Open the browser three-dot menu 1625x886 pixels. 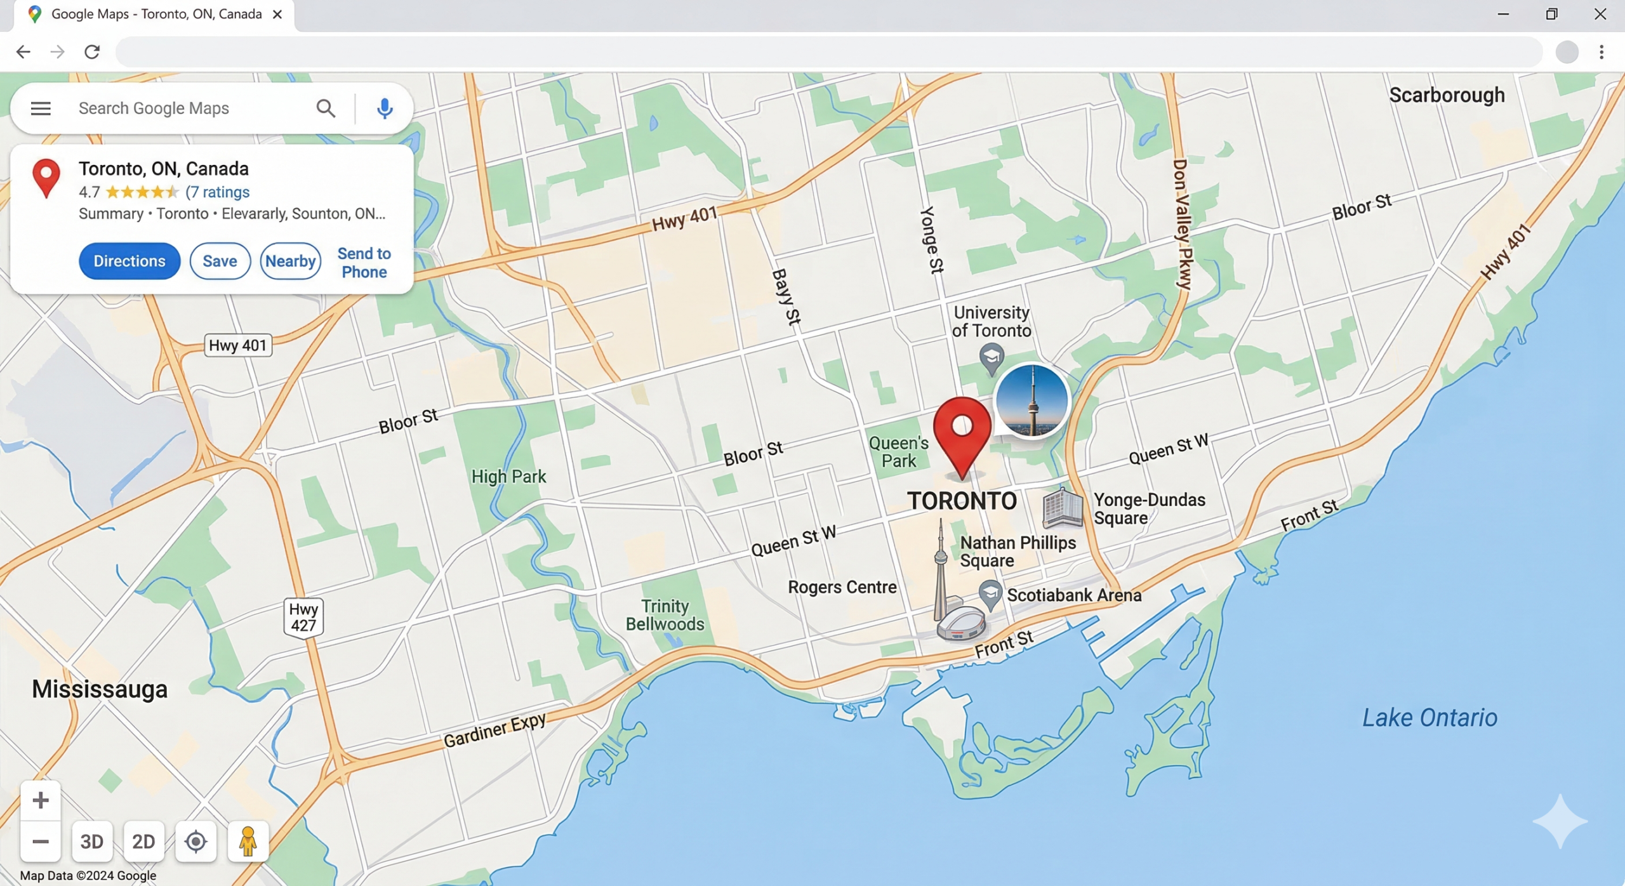click(x=1602, y=52)
